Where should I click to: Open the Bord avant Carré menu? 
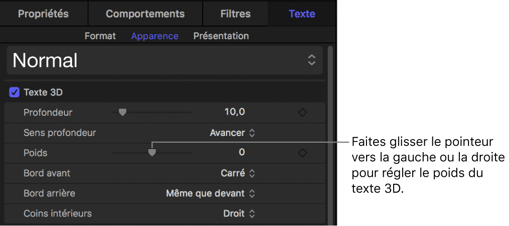tap(238, 173)
